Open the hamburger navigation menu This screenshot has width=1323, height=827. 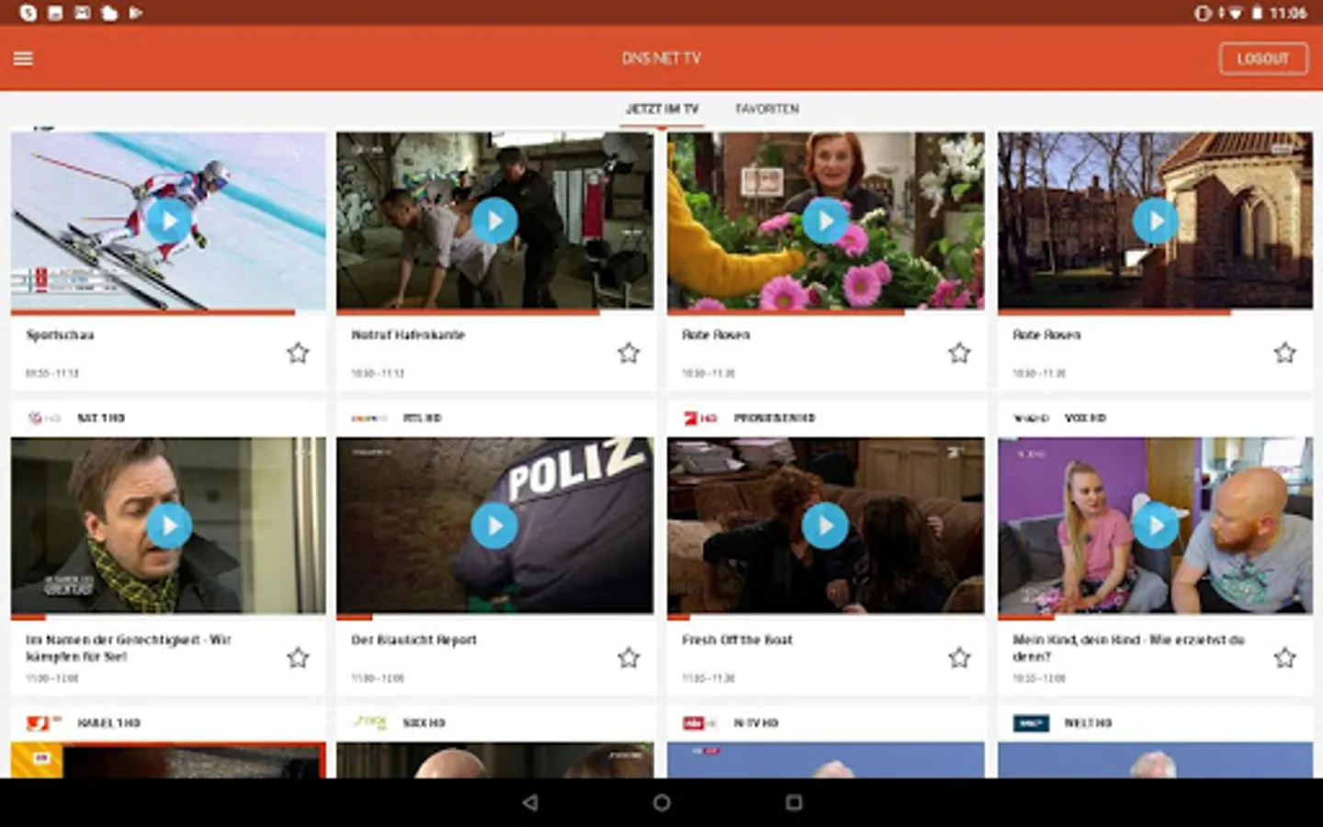click(23, 58)
